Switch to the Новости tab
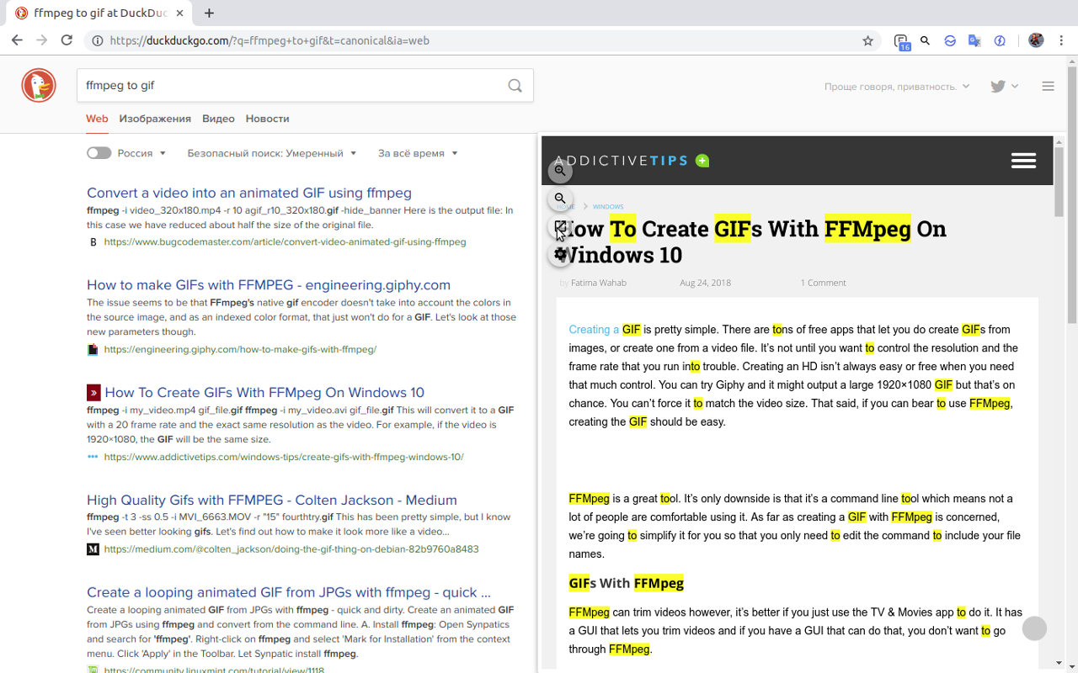The image size is (1078, 673). 267,119
